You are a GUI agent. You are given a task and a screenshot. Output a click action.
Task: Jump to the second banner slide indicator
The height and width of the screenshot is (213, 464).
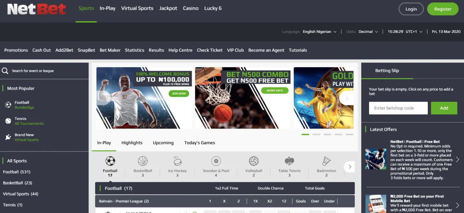coord(316,134)
